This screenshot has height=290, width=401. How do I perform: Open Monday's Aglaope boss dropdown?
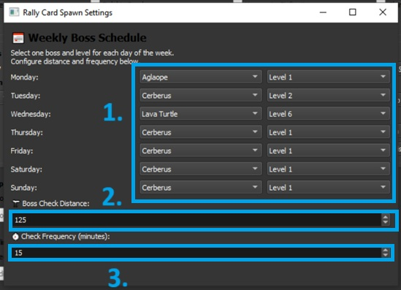coord(201,77)
